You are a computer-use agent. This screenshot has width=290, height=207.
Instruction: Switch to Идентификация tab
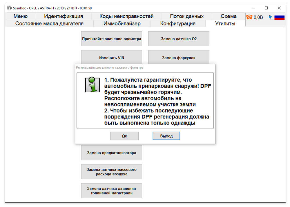click(x=64, y=16)
